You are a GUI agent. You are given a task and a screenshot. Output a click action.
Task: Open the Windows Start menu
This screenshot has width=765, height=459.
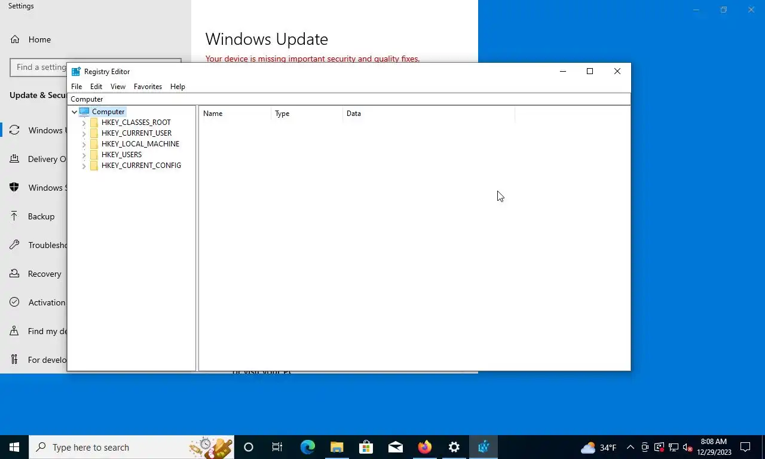pos(14,447)
